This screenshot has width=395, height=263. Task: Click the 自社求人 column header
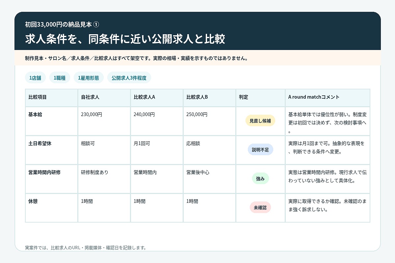(x=104, y=97)
